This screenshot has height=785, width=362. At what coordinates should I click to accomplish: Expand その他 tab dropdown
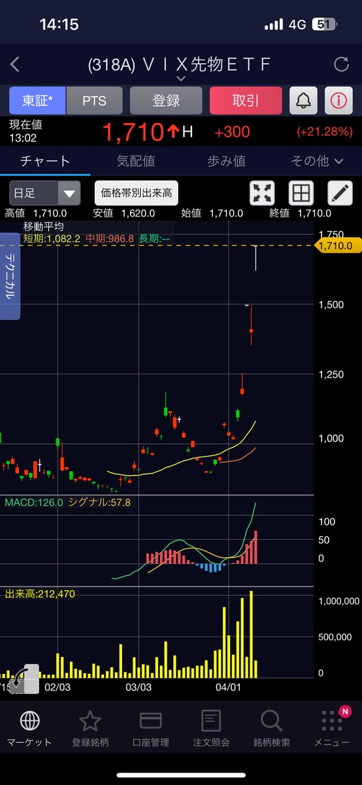point(317,160)
